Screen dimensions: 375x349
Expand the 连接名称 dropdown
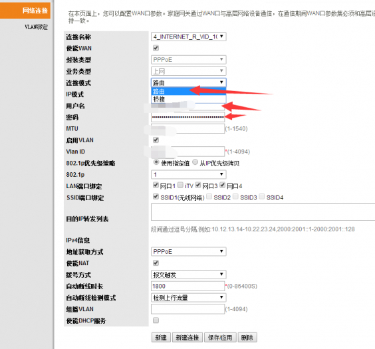pos(188,37)
